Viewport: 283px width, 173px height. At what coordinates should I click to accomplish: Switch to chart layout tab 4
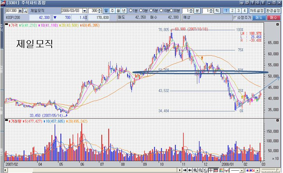coord(245,11)
